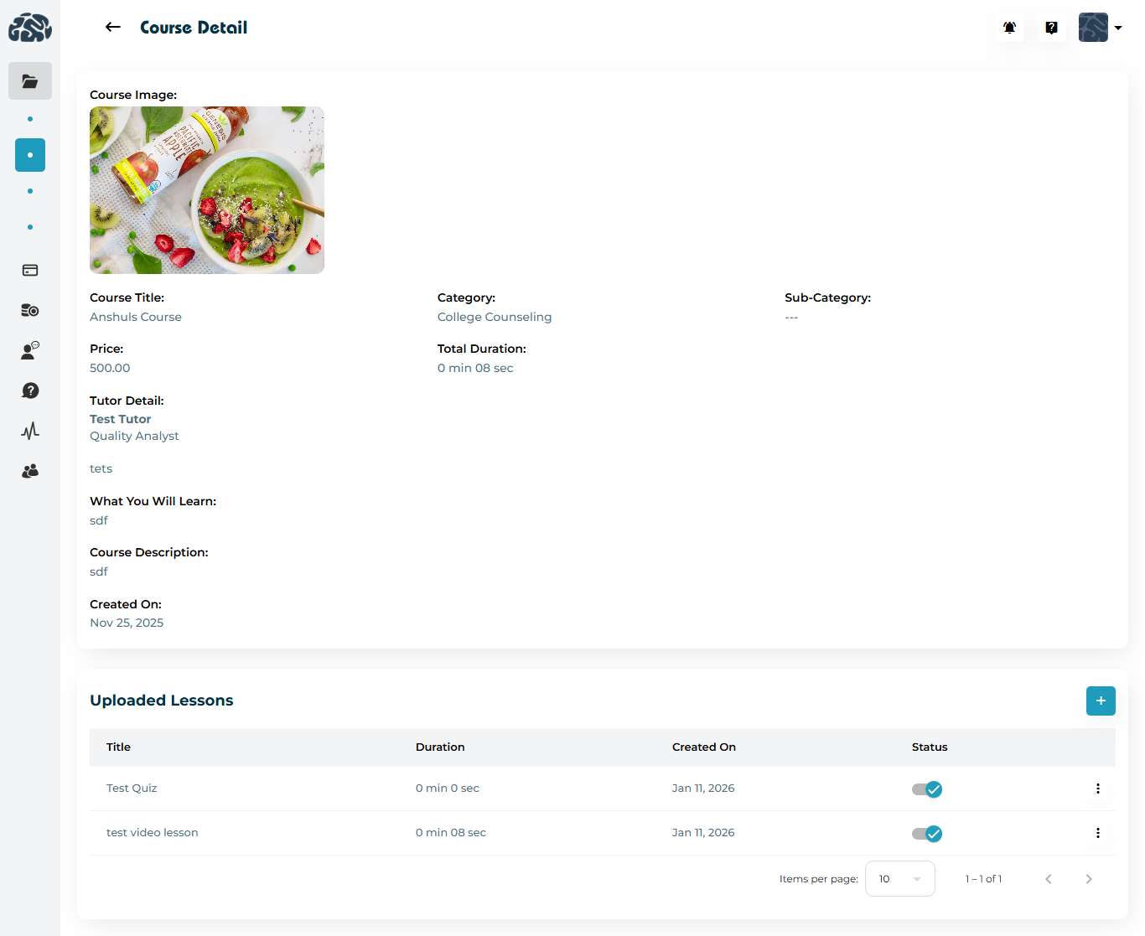Open three-dot menu for test video lesson
Screen dimensions: 1145x936
[x=1097, y=833]
